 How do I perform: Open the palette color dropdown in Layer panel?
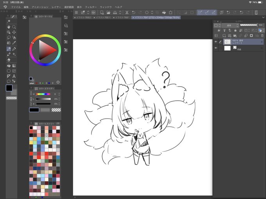coord(217,25)
